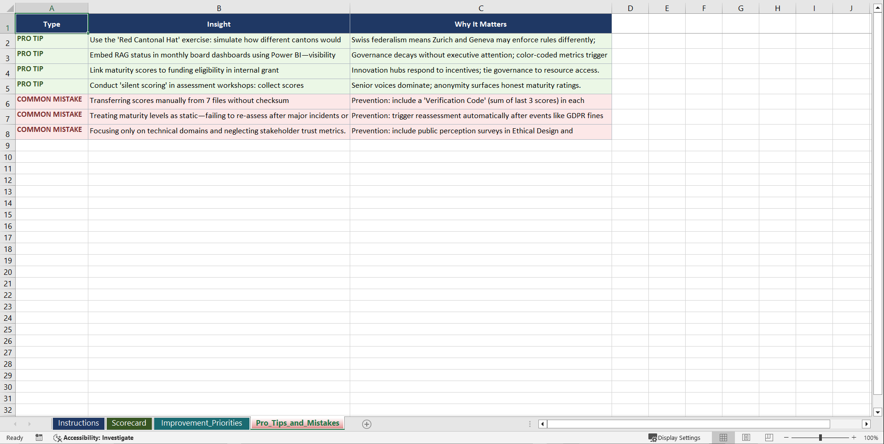Open the Improvement_Priorities sheet tab
884x444 pixels.
click(x=202, y=423)
